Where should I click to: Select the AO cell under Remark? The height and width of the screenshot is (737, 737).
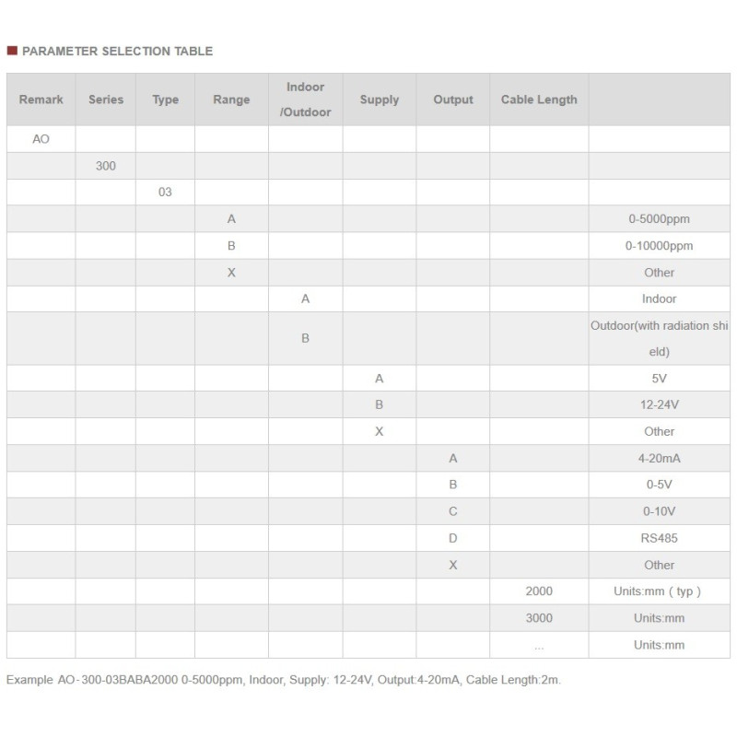[41, 140]
